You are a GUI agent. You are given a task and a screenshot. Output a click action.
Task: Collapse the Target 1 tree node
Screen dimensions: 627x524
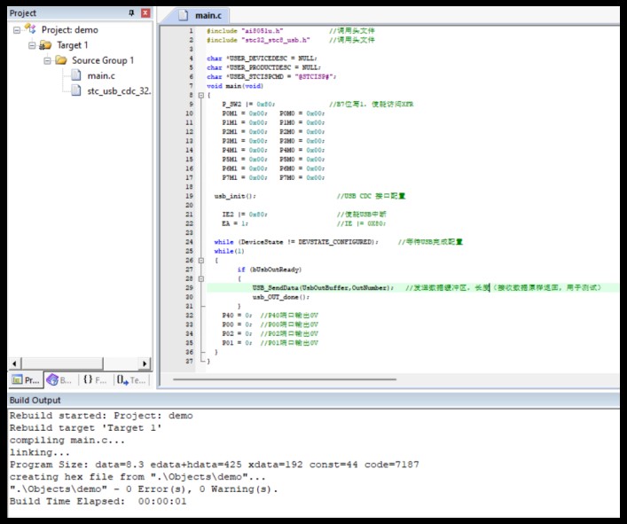(x=32, y=45)
